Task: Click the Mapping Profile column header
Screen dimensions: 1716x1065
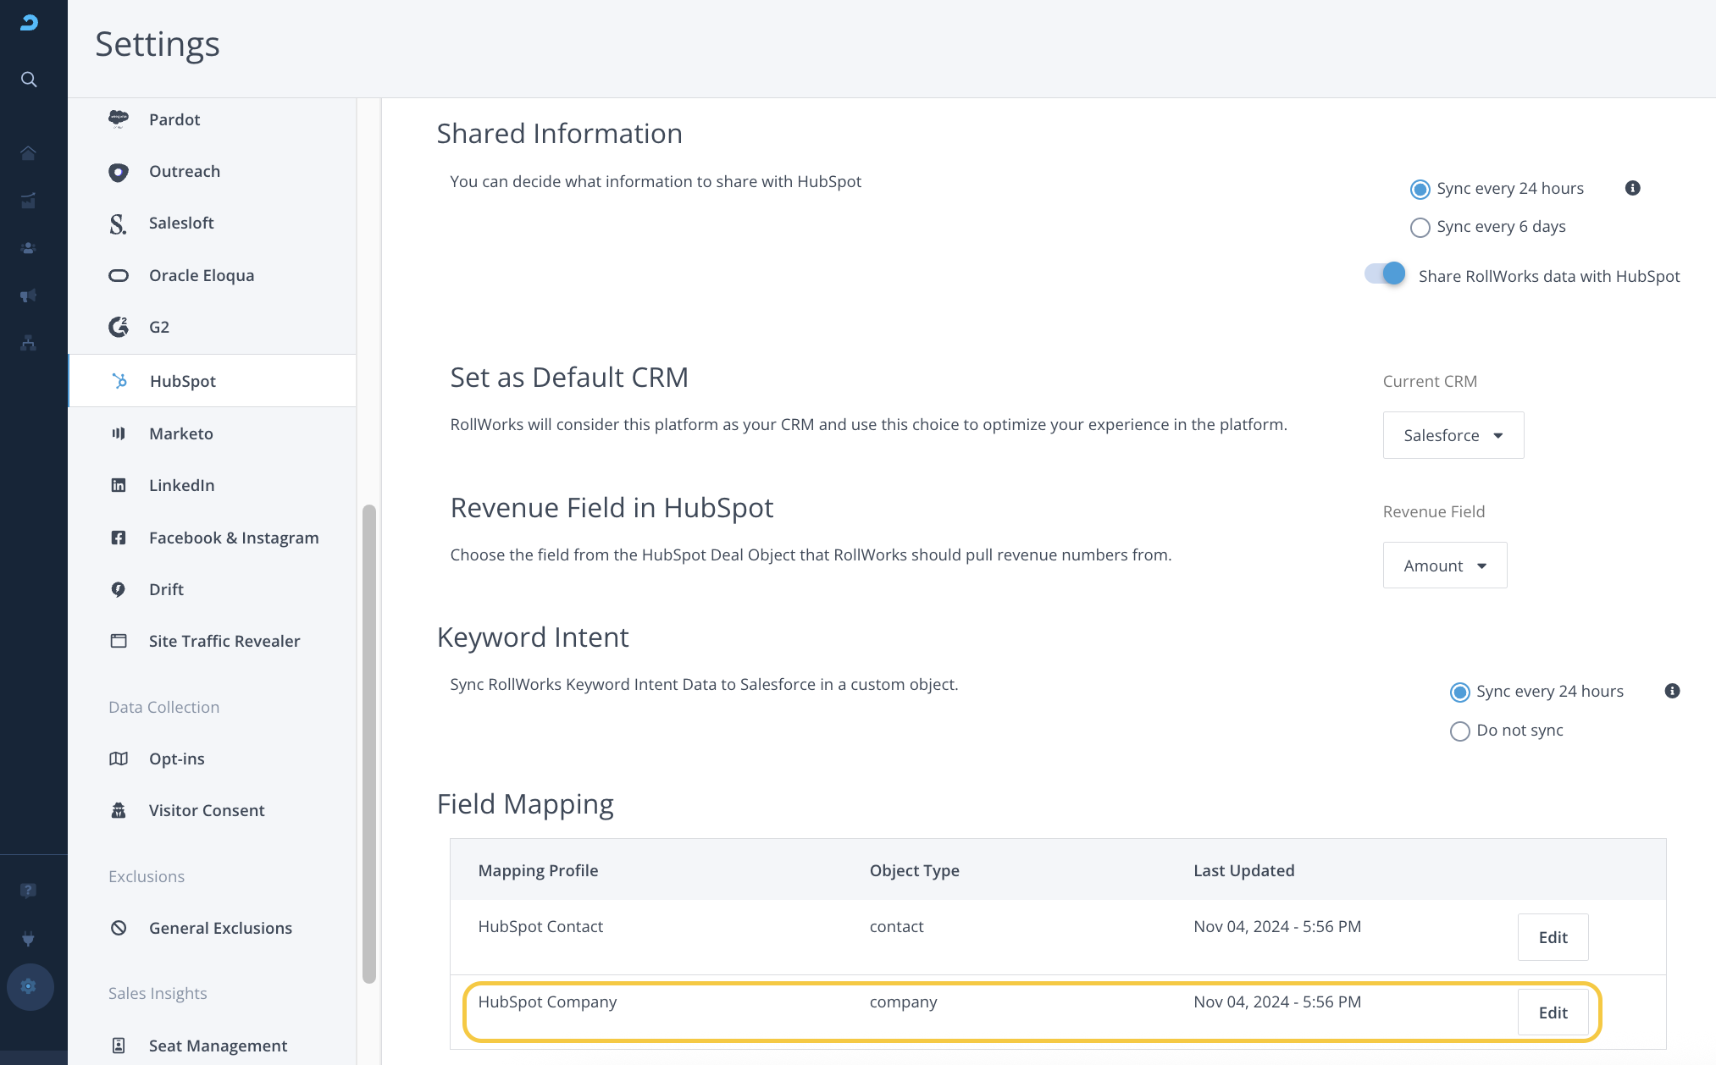Action: (538, 870)
